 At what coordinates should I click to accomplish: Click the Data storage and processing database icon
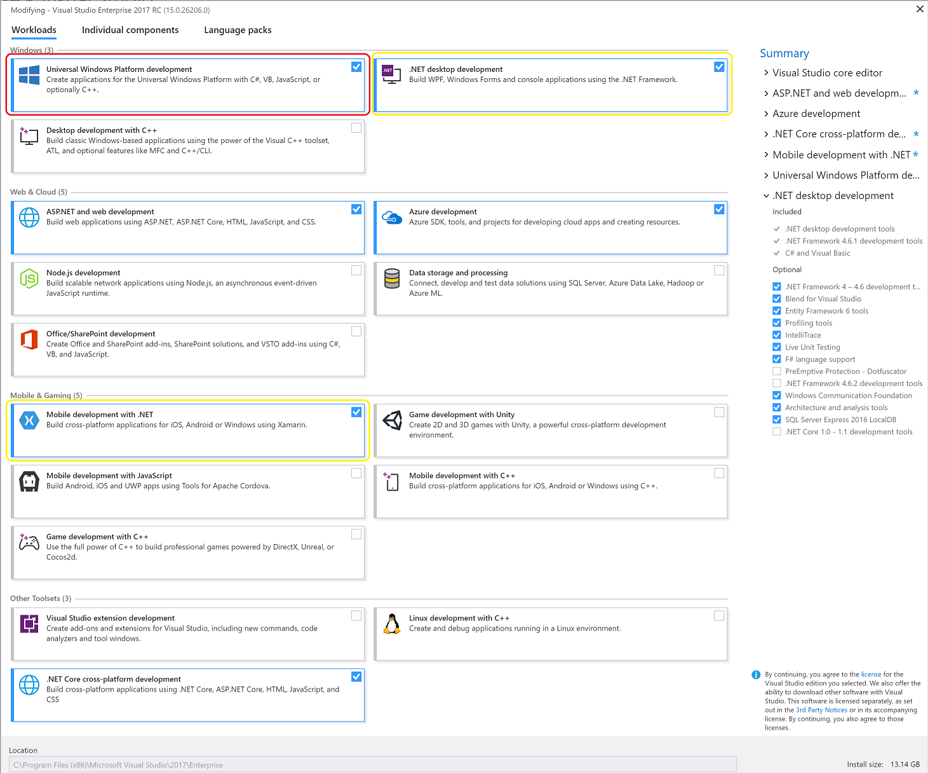pyautogui.click(x=392, y=278)
